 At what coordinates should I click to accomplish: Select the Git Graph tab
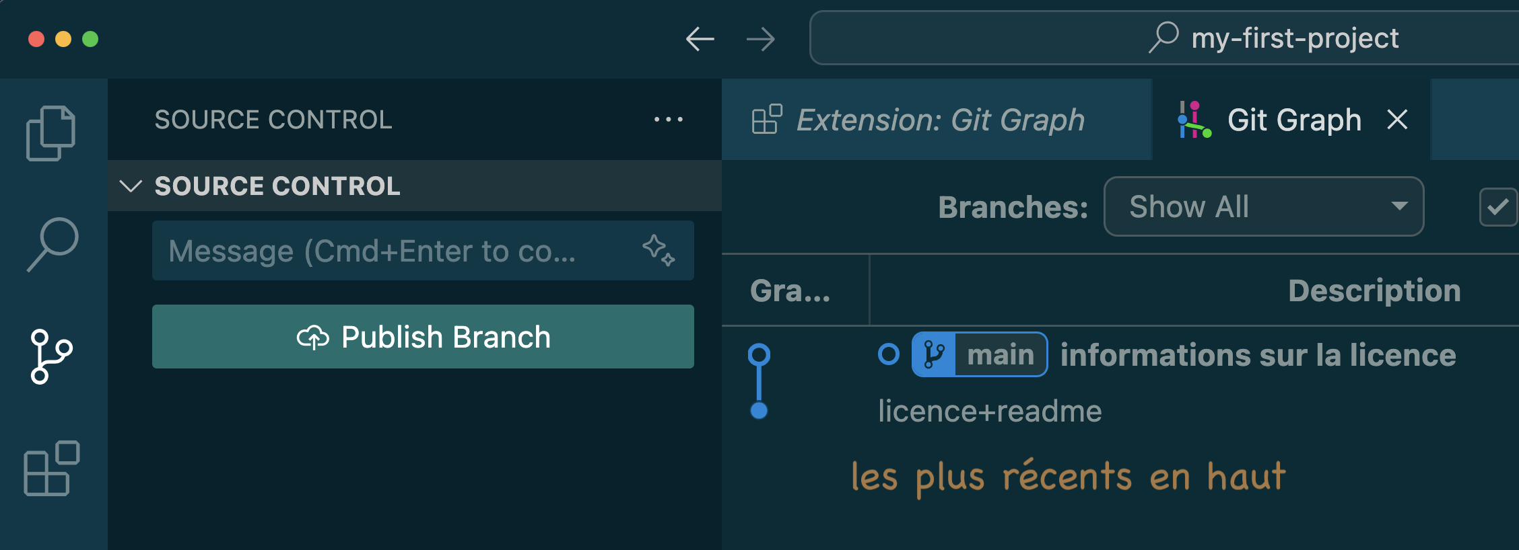point(1293,120)
